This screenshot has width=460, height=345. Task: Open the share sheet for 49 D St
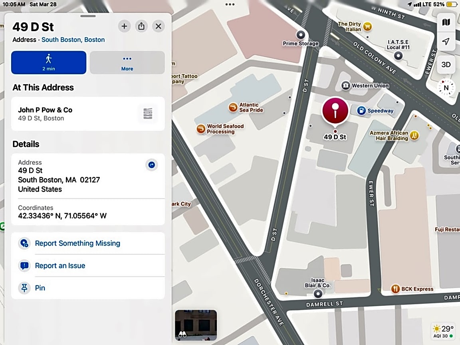141,26
